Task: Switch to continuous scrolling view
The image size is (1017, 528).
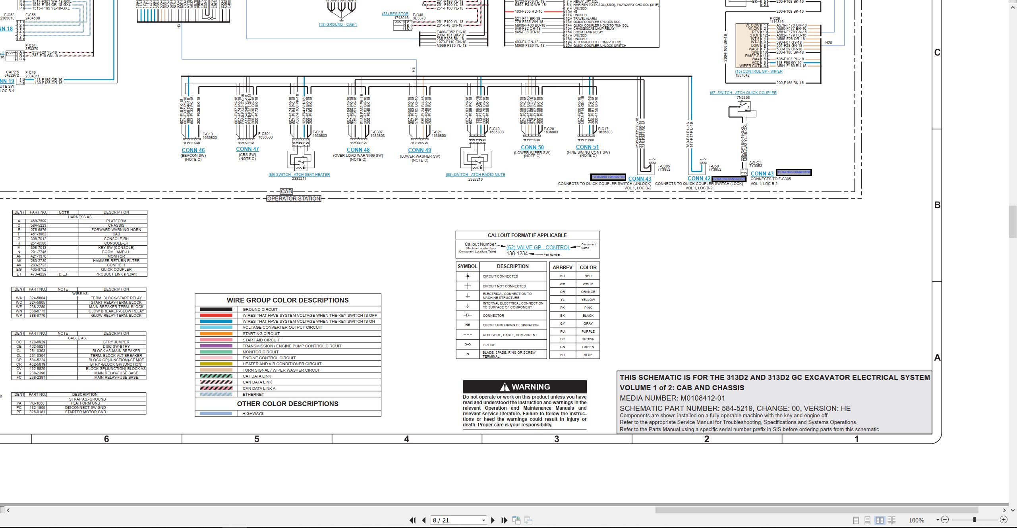Action: 868,520
